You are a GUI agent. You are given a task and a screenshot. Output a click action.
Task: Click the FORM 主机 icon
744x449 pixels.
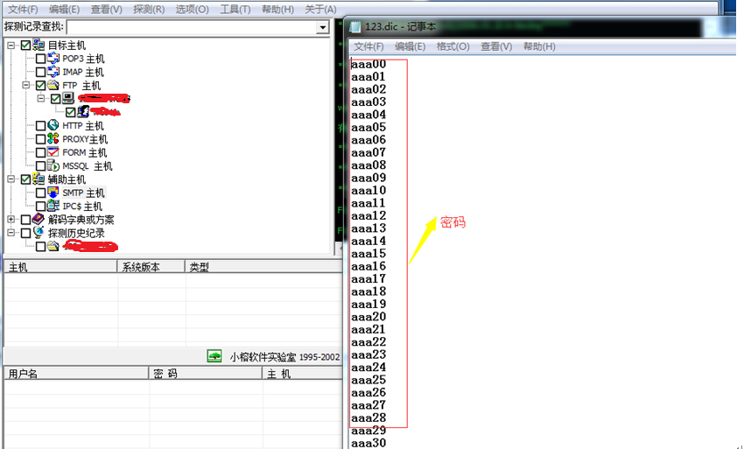(53, 152)
